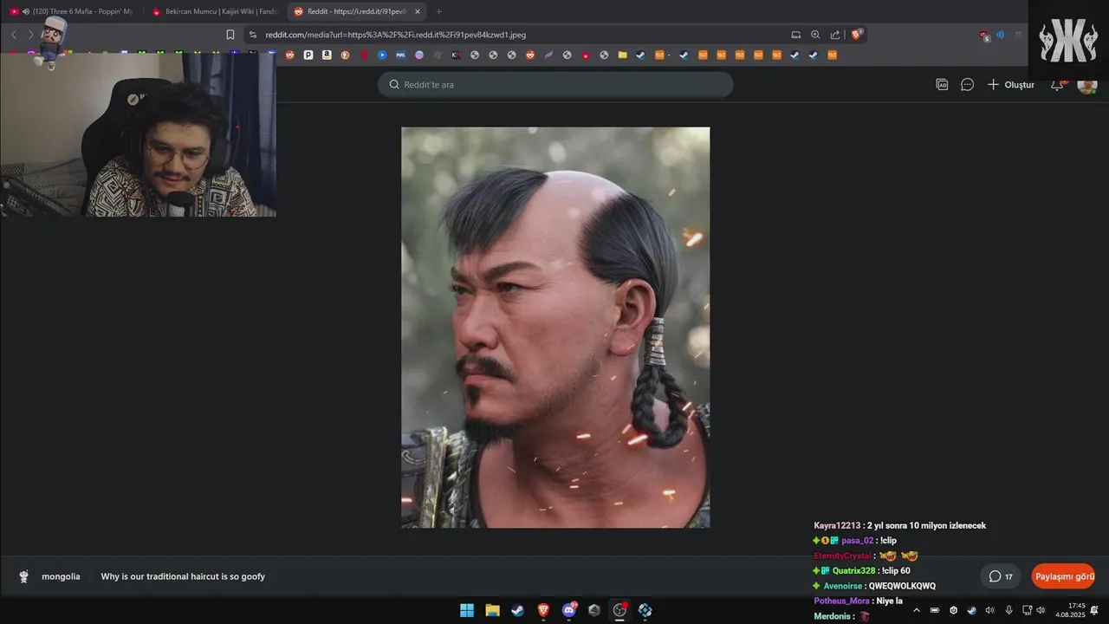The width and height of the screenshot is (1109, 624).
Task: Switch to the Bekircan Mumcu Kaijiri Wiki tab
Action: [x=214, y=11]
